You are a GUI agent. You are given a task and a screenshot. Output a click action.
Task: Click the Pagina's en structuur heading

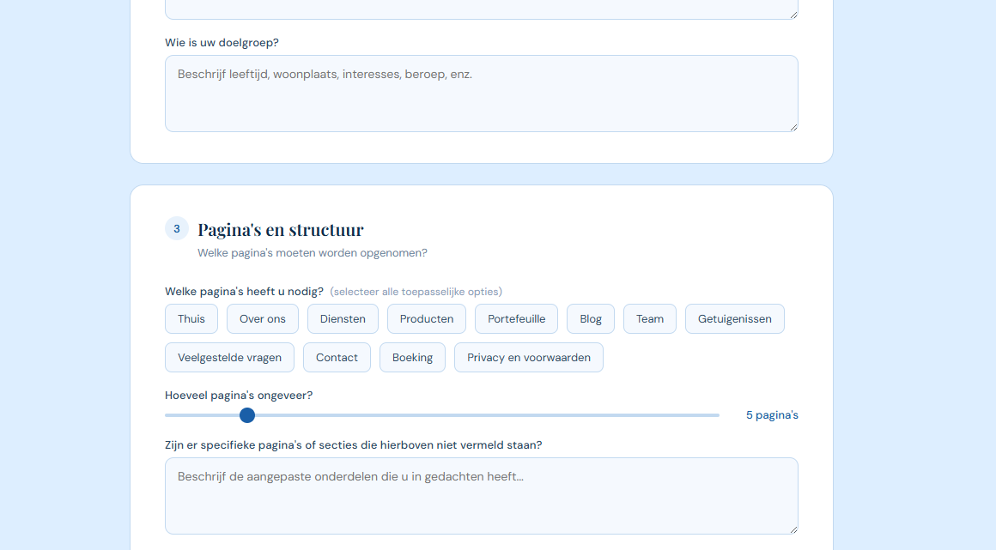pyautogui.click(x=281, y=229)
